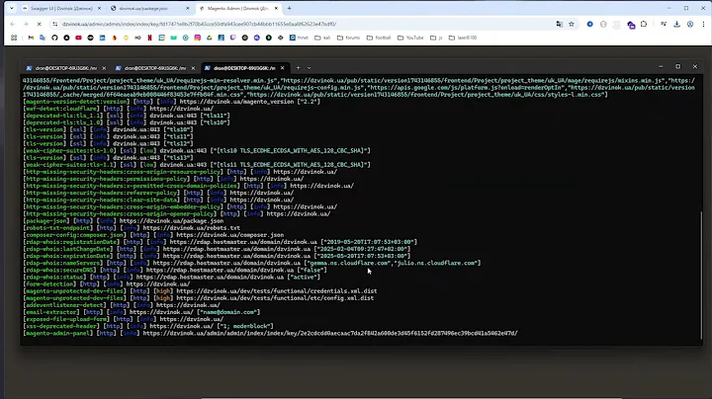Open Chrome three-dot menu
Screen dimensions: 712x399
click(x=703, y=24)
